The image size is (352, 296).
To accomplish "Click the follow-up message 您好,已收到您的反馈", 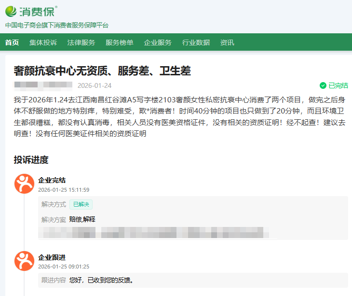I will tap(101, 280).
